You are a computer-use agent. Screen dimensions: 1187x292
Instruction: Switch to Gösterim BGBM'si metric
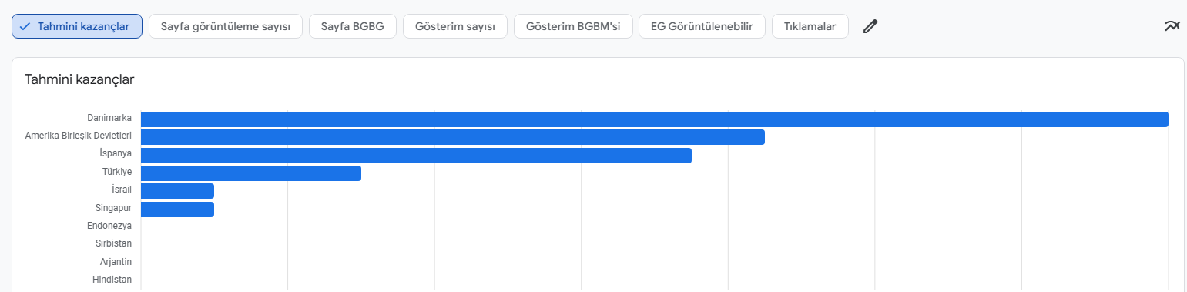point(573,26)
